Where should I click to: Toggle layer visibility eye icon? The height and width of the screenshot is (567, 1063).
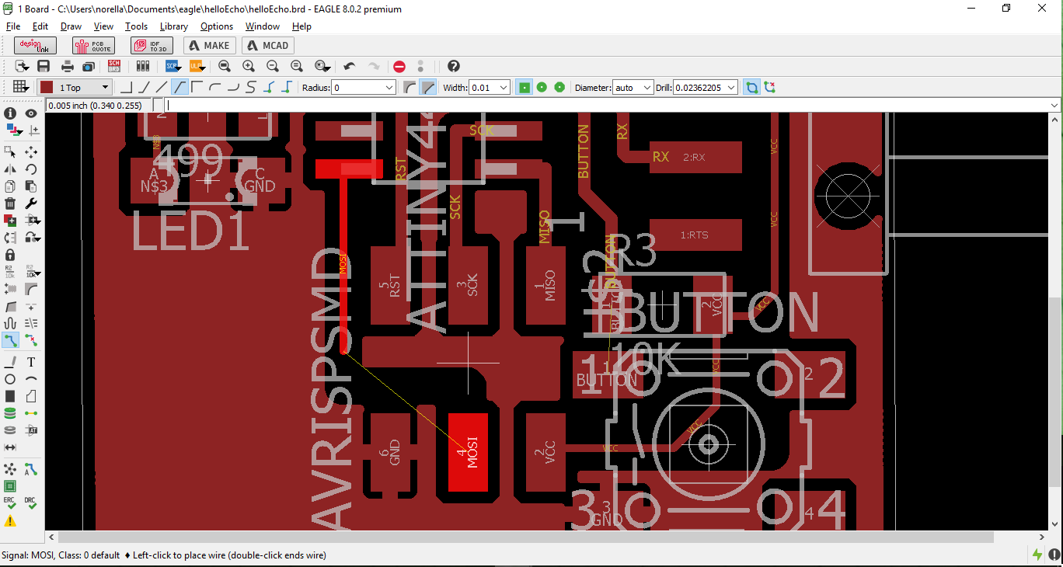click(31, 113)
